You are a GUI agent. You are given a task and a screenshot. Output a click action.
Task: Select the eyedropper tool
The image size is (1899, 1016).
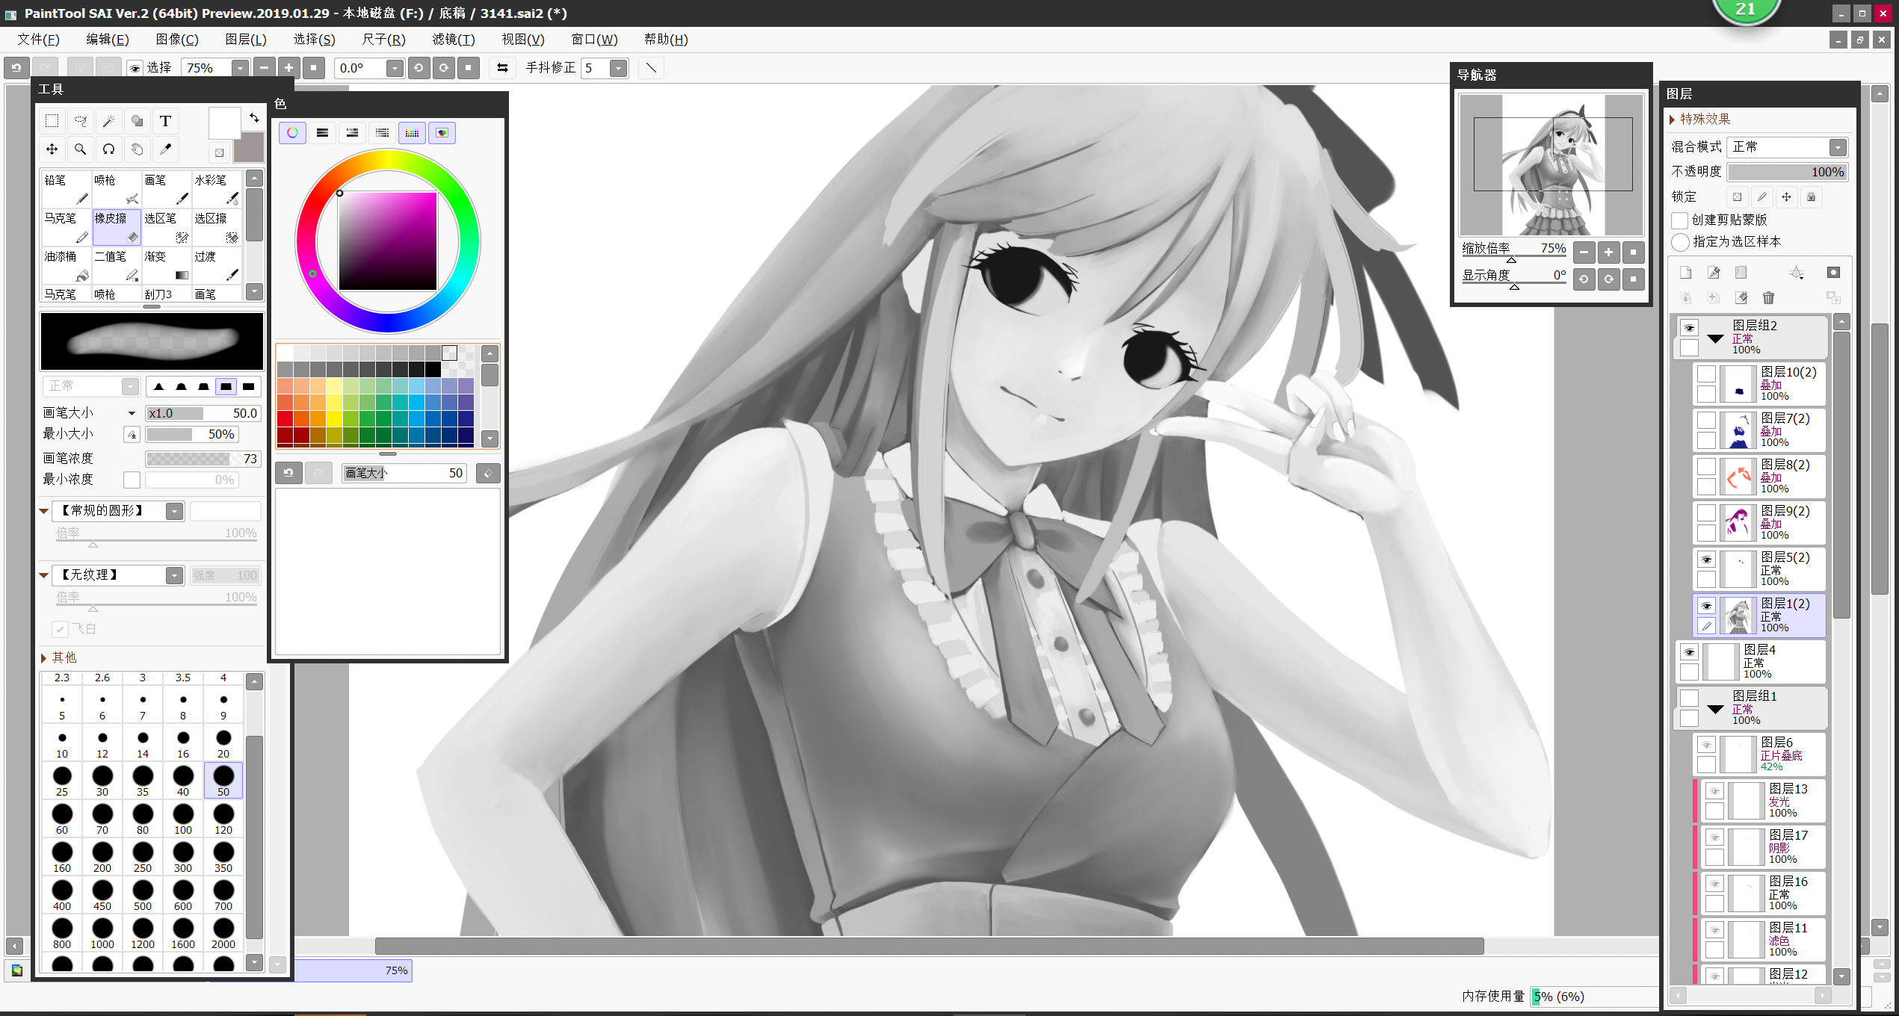point(165,149)
